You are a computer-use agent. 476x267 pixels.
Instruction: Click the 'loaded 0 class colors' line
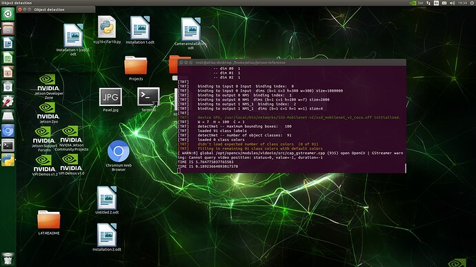[x=221, y=140]
